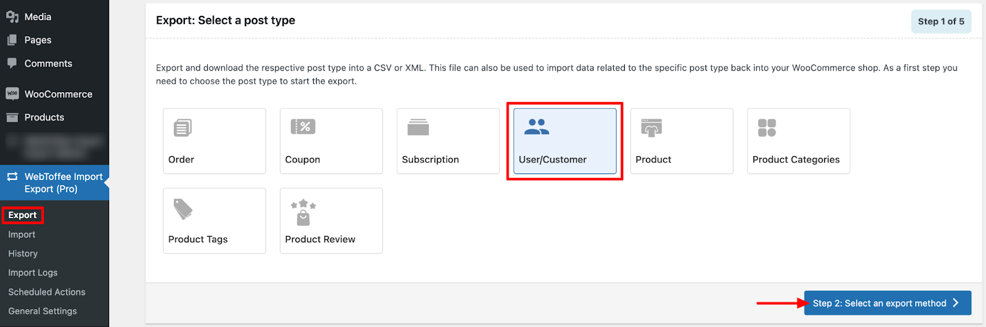Choose the Coupon post type card
986x327 pixels.
click(x=332, y=141)
